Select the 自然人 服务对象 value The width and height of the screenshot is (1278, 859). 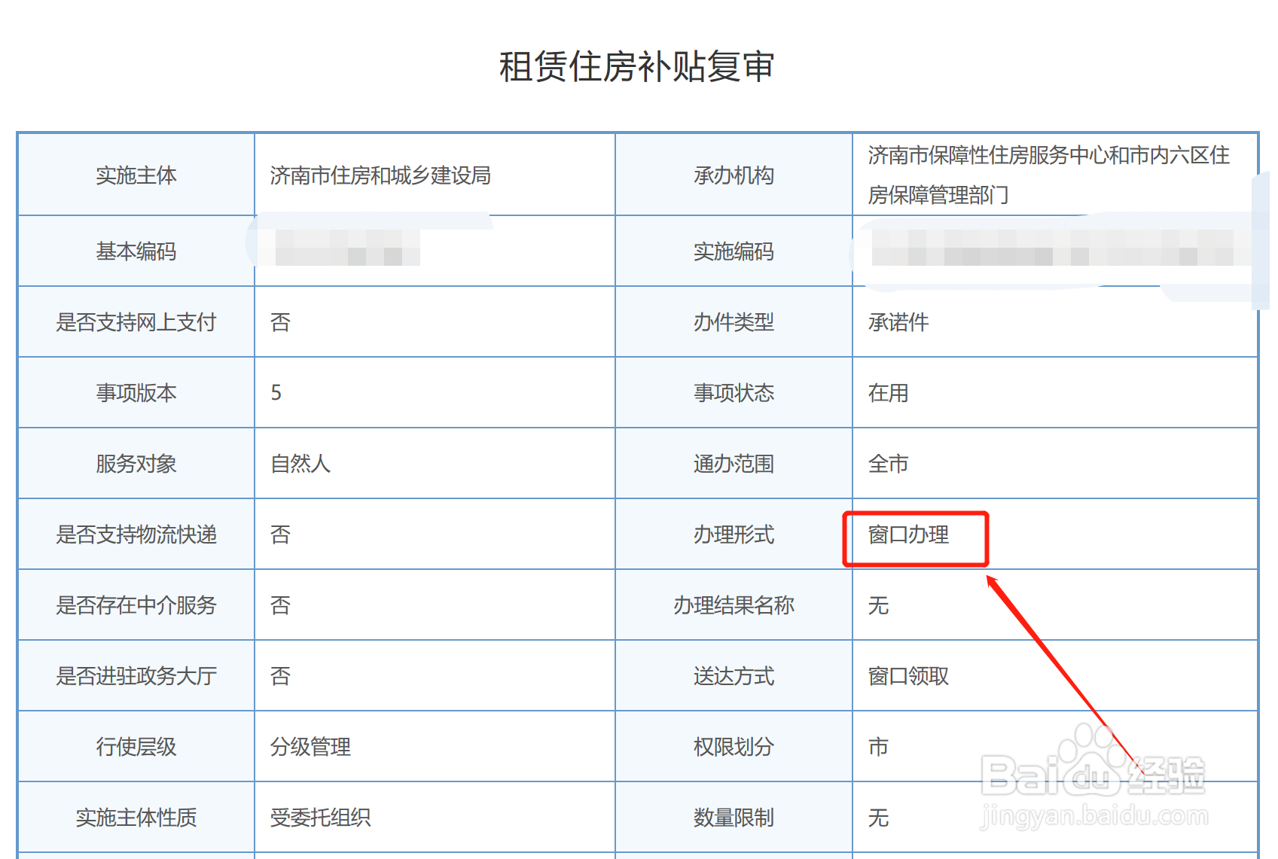300,464
